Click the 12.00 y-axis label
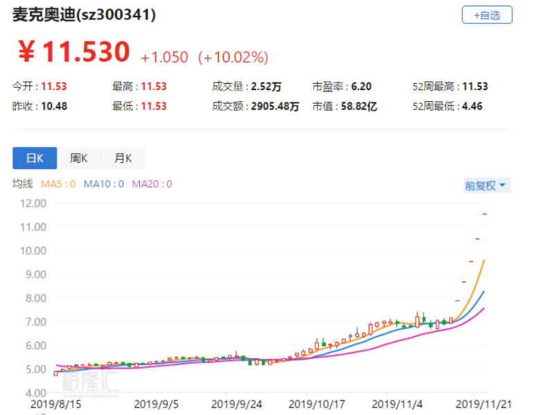The image size is (537, 415). 33,203
